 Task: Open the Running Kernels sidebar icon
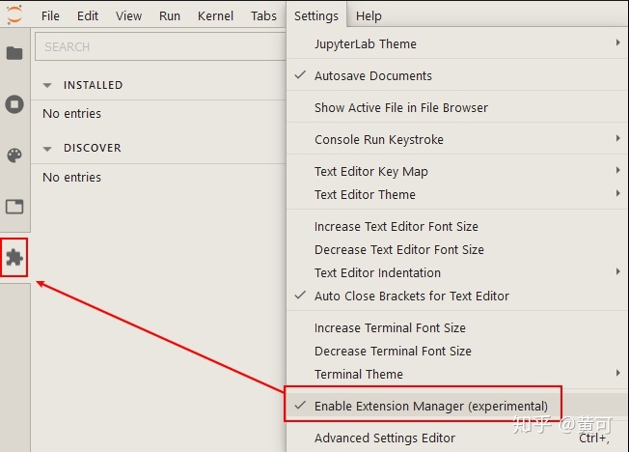(14, 104)
